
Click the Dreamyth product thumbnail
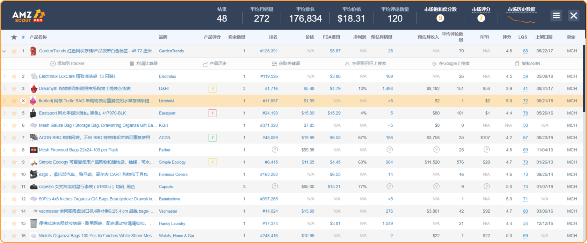(34, 89)
